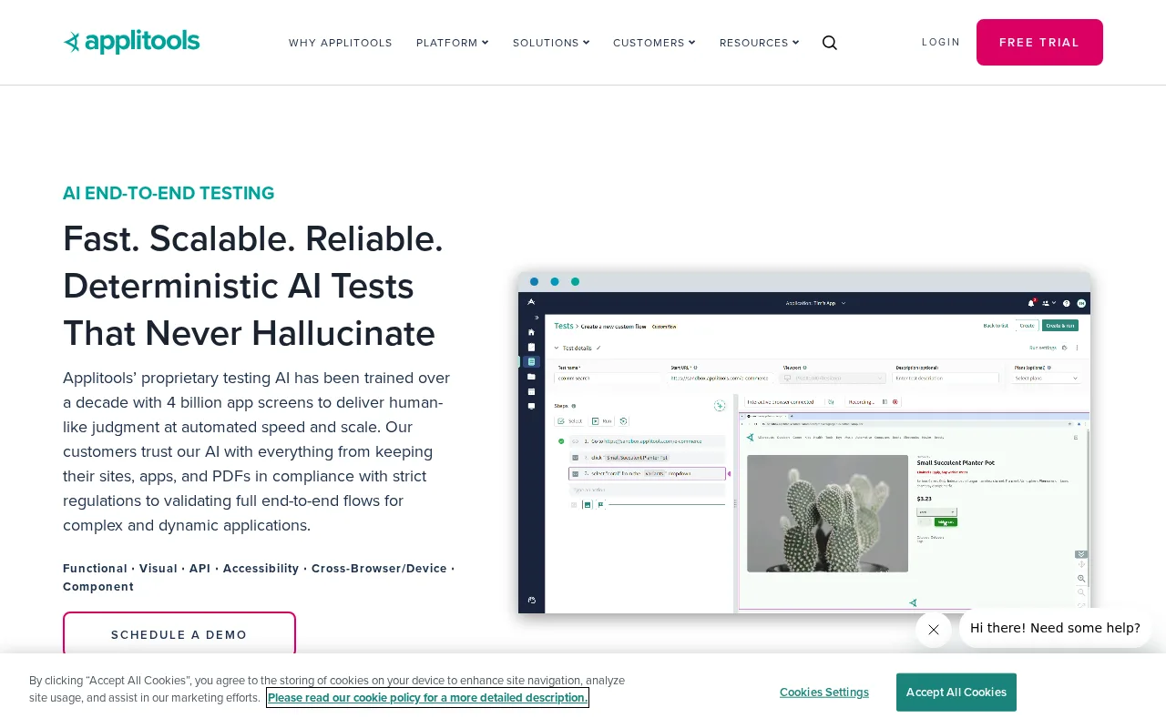Read the cookie policy detailed description link

[x=427, y=698]
